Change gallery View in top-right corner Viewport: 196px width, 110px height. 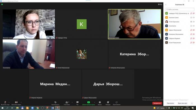(x=160, y=4)
